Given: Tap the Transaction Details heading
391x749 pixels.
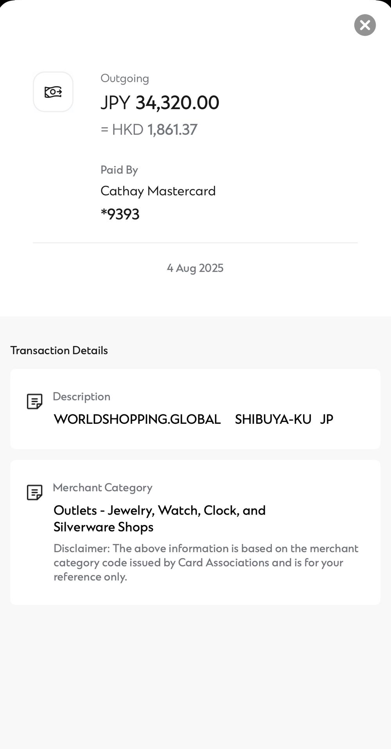Looking at the screenshot, I should pos(59,350).
